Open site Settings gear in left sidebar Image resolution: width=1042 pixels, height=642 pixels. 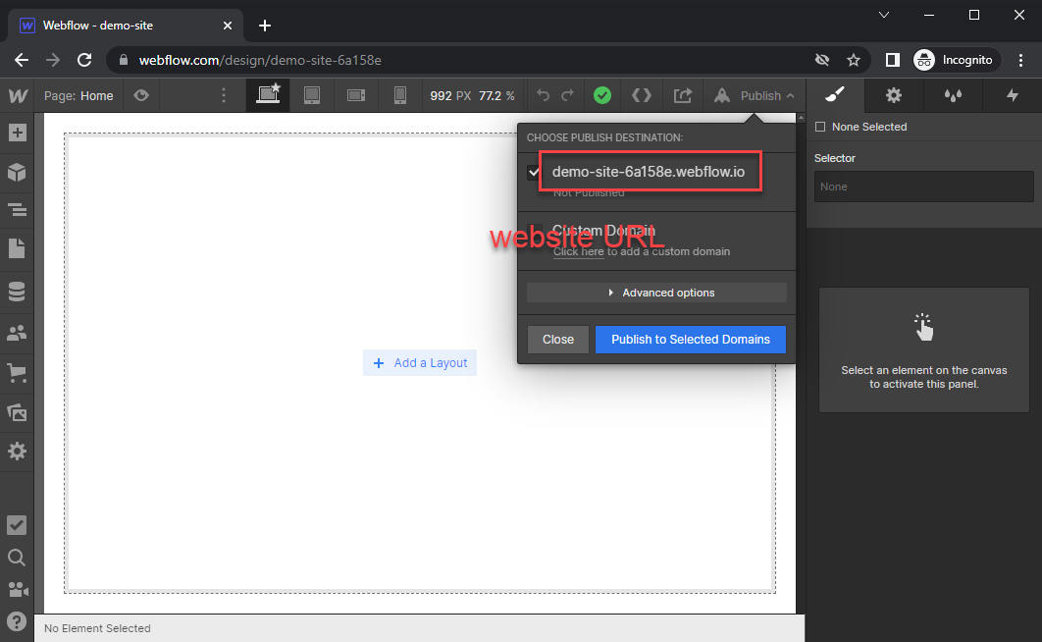coord(18,452)
